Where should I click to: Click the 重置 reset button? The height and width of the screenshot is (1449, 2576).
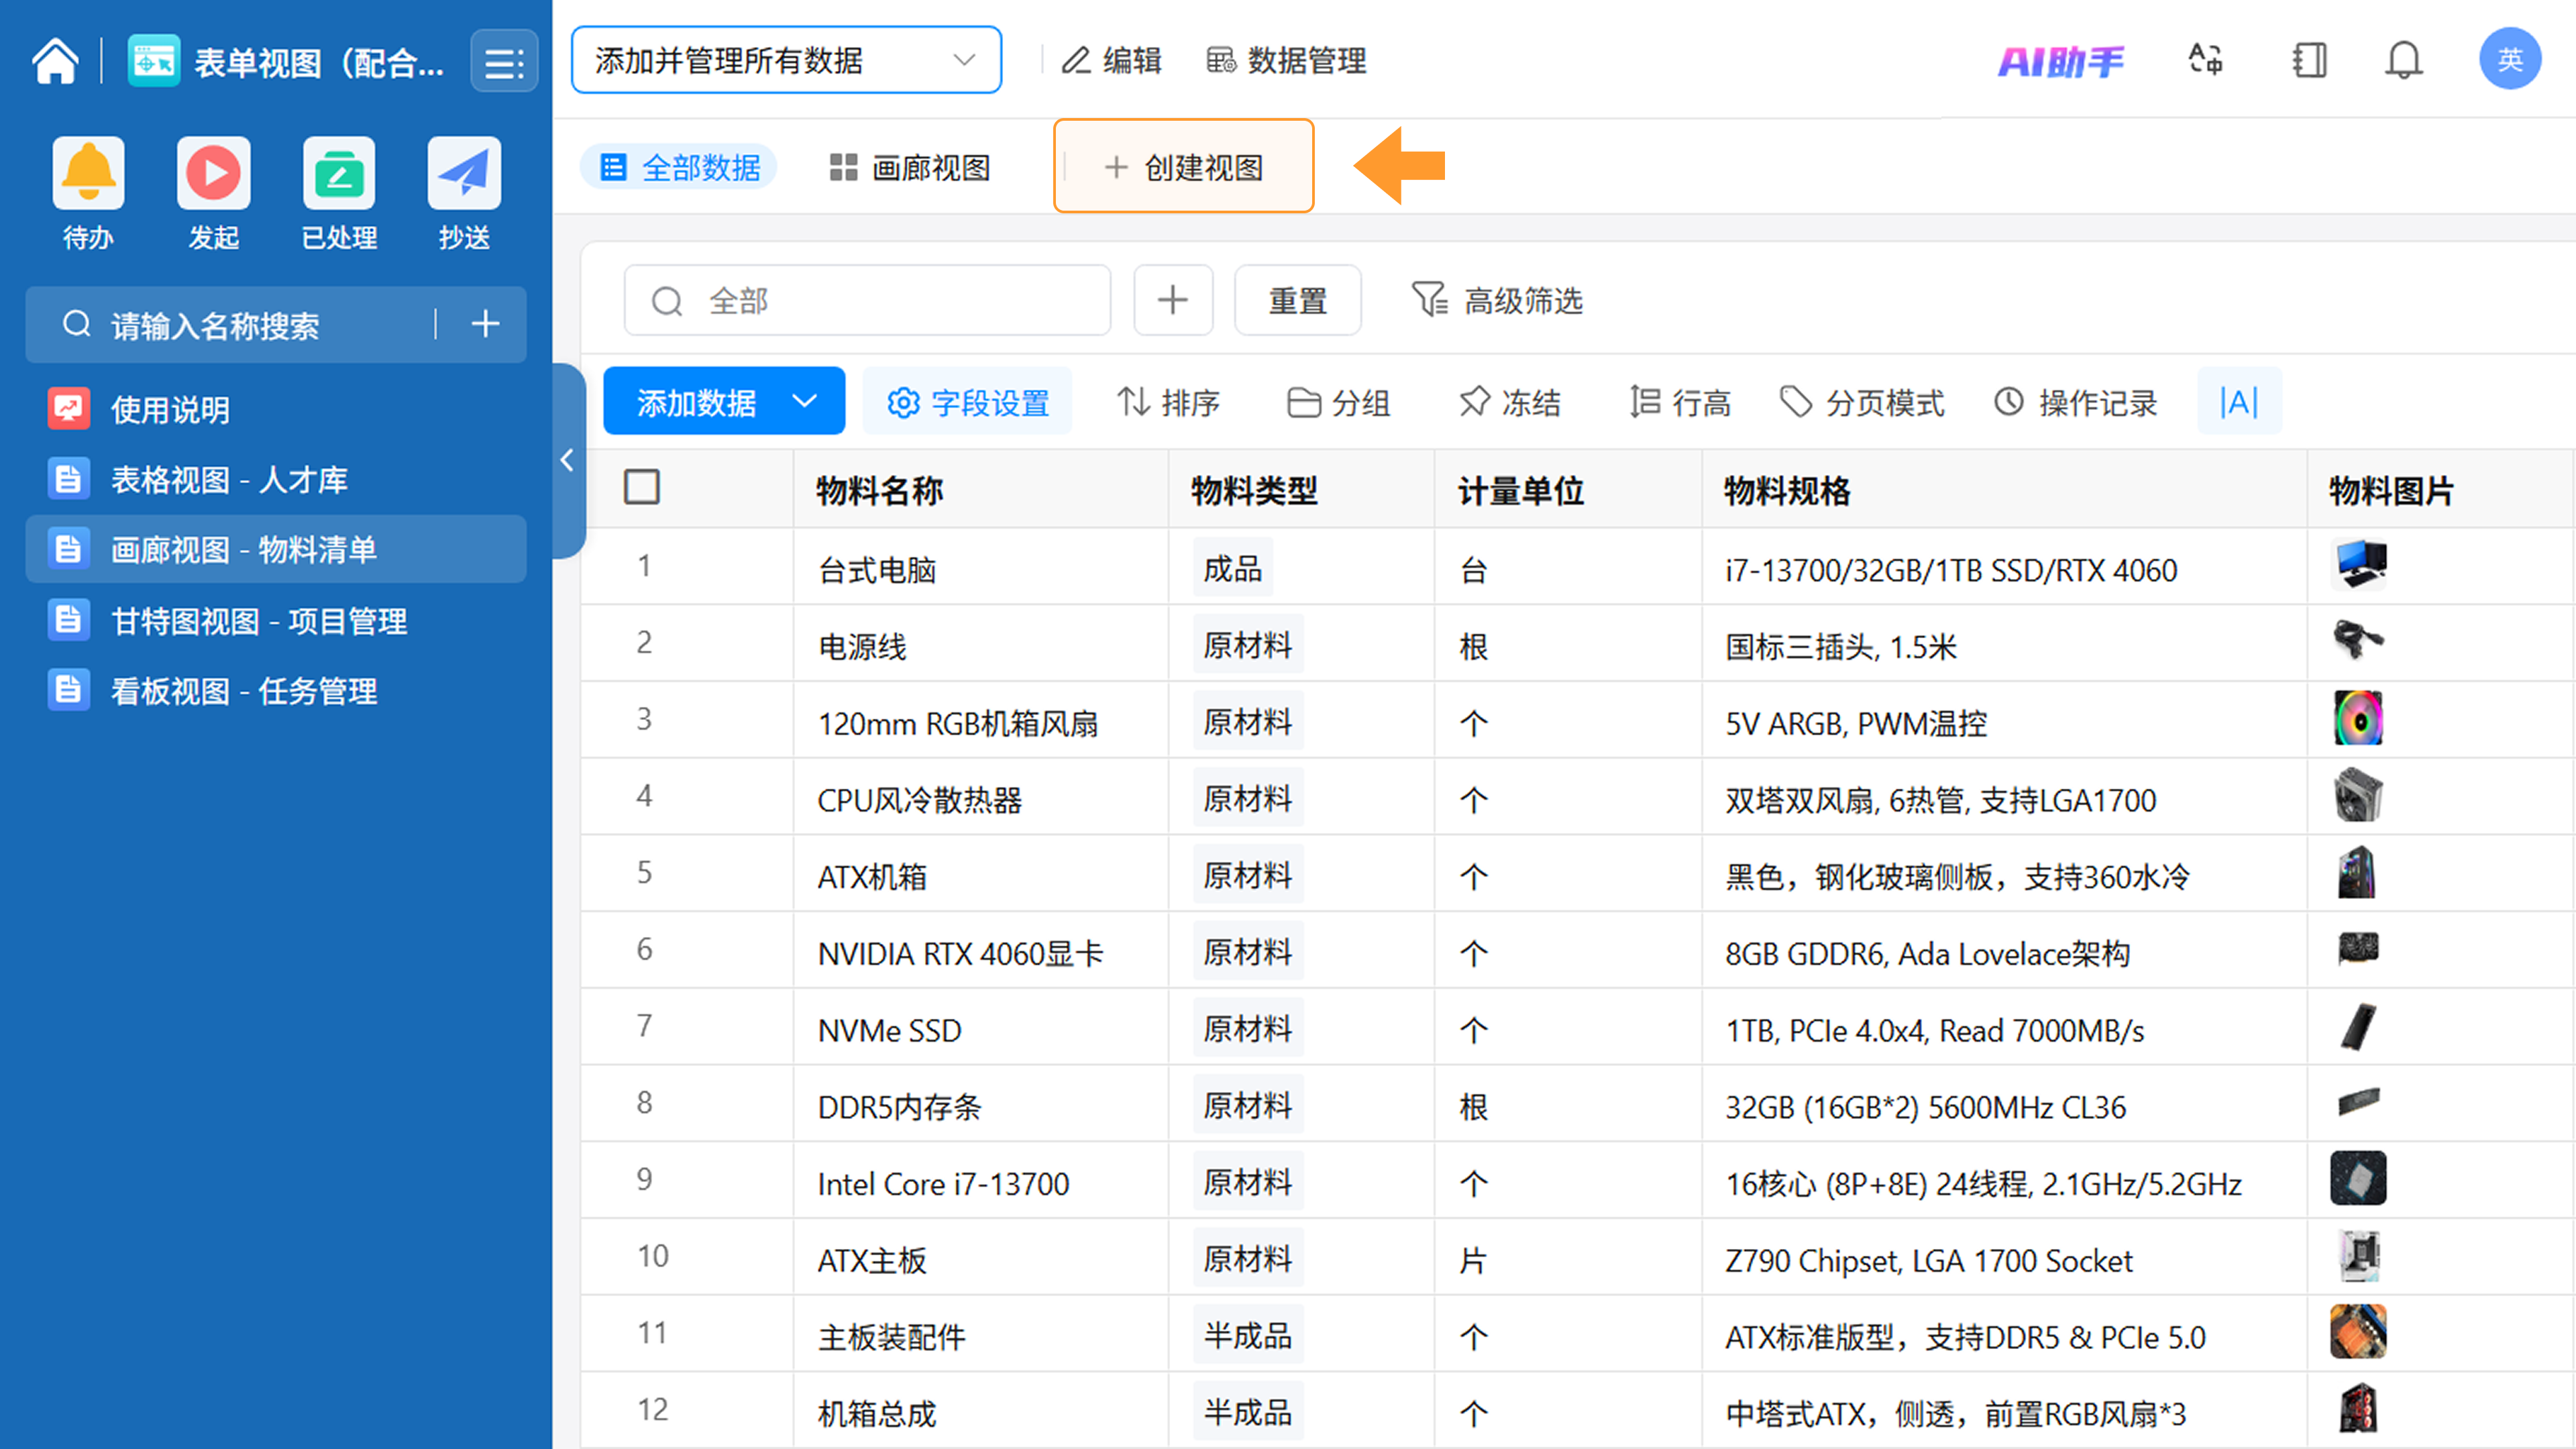pyautogui.click(x=1297, y=301)
